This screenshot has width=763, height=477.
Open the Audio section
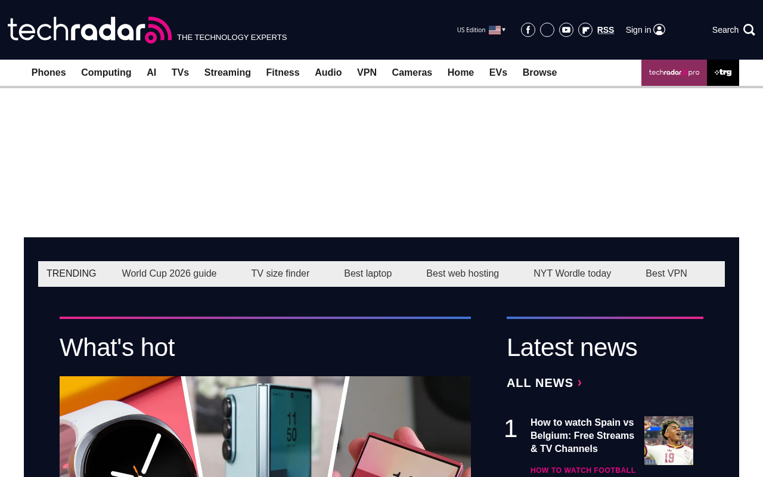[x=328, y=73]
